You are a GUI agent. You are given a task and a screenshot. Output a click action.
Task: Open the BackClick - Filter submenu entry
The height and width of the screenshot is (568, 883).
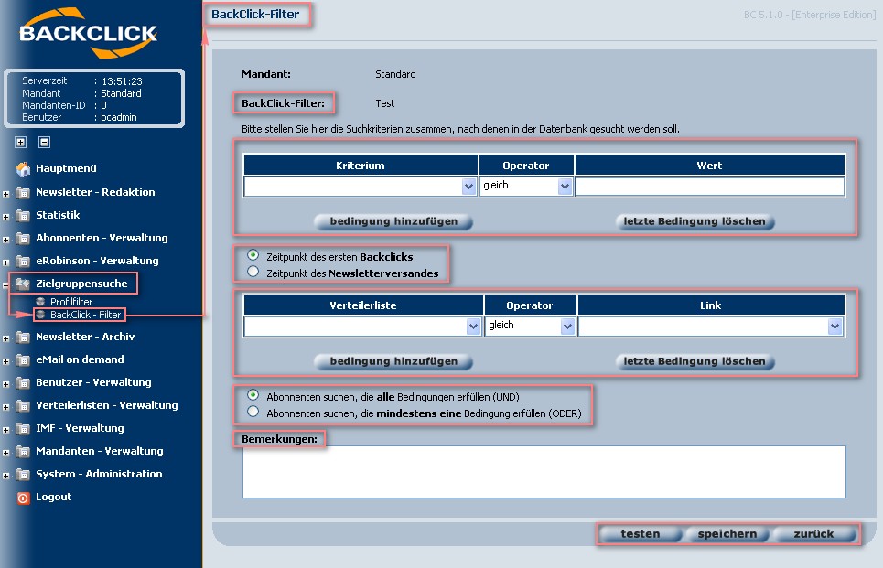tap(86, 315)
